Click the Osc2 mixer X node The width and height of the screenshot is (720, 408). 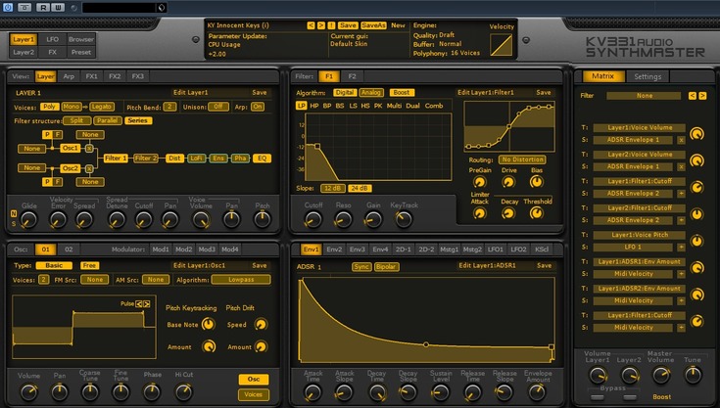click(89, 168)
